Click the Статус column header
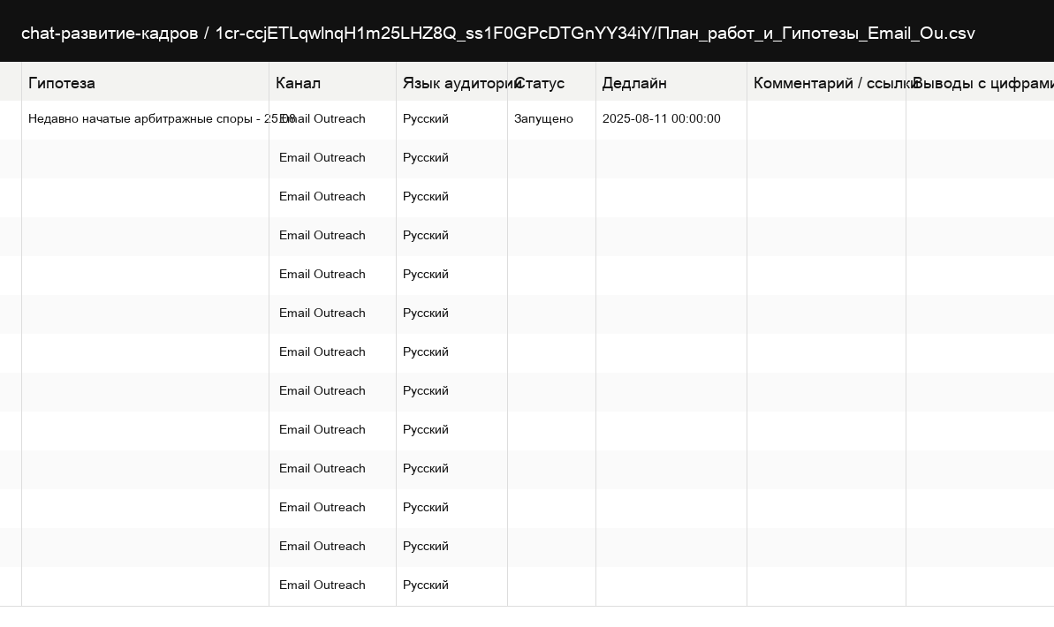The image size is (1054, 627). coord(552,83)
